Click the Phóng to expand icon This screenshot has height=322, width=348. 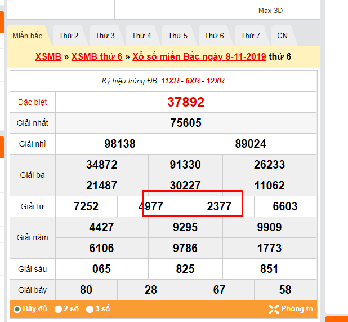pos(274,309)
